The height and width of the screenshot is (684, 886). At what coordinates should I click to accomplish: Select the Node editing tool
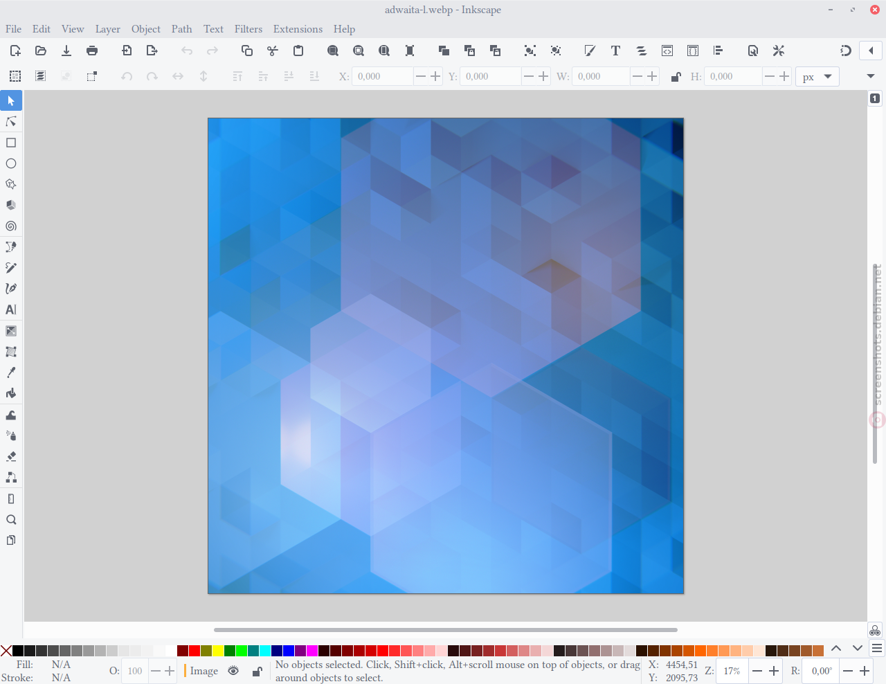click(11, 122)
